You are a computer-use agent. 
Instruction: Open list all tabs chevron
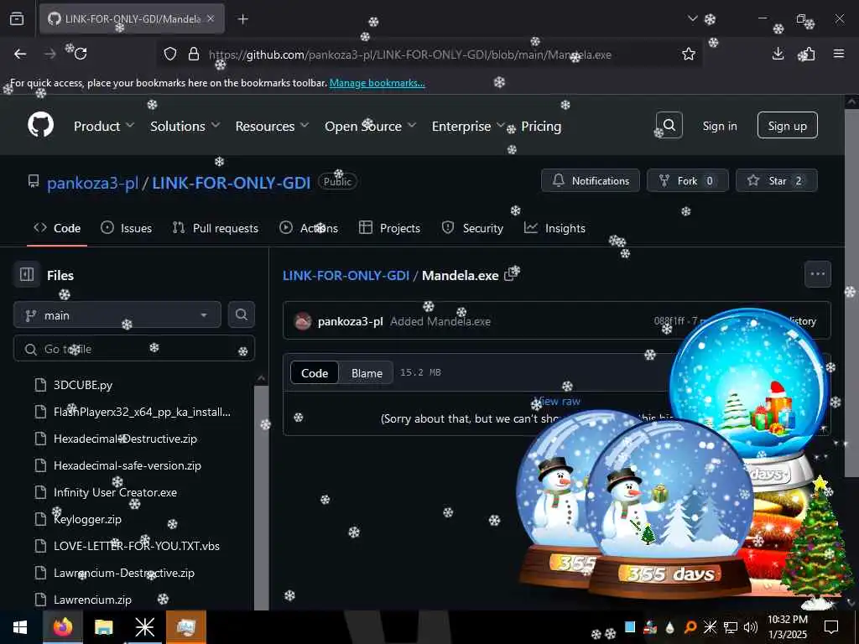pos(692,18)
